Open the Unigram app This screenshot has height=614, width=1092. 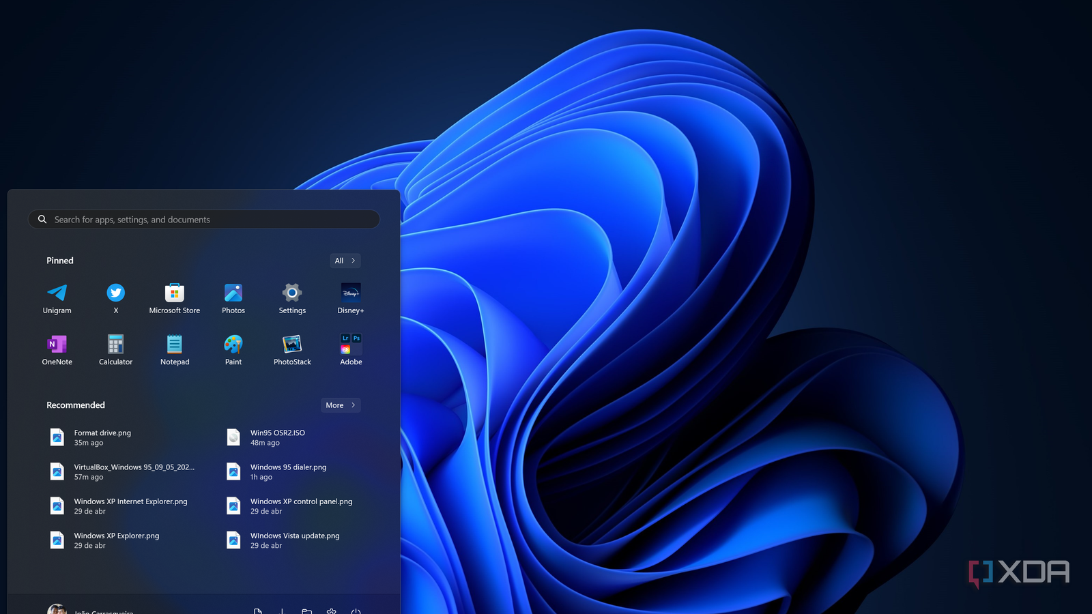point(57,298)
